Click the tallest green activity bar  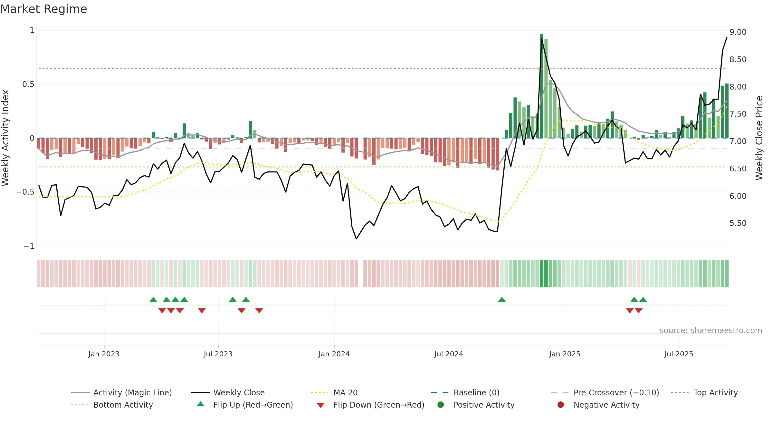pos(542,86)
